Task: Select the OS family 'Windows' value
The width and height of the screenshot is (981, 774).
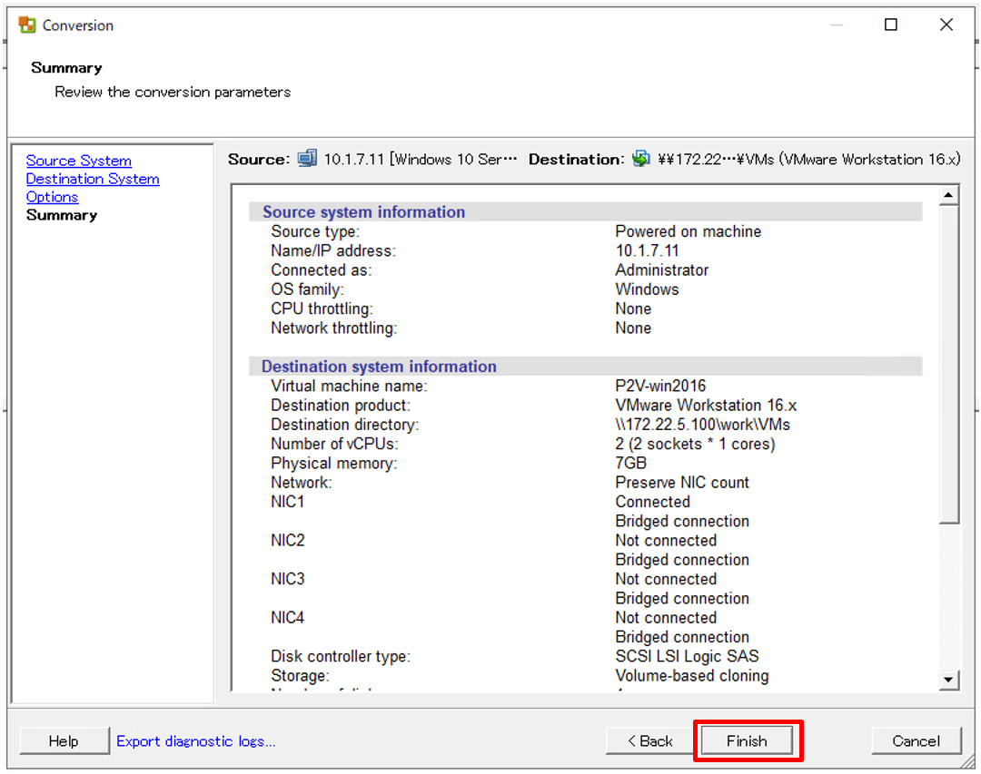Action: click(647, 289)
